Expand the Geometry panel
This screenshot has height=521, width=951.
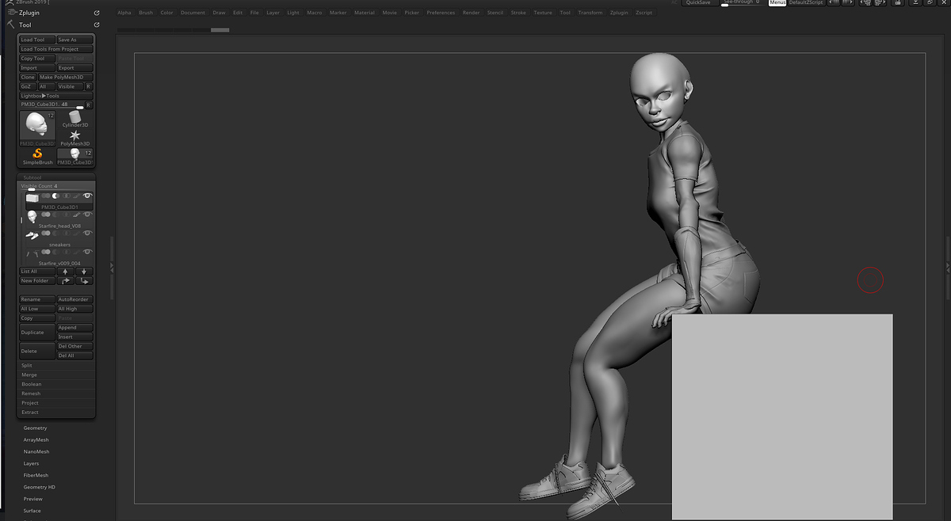pos(35,428)
